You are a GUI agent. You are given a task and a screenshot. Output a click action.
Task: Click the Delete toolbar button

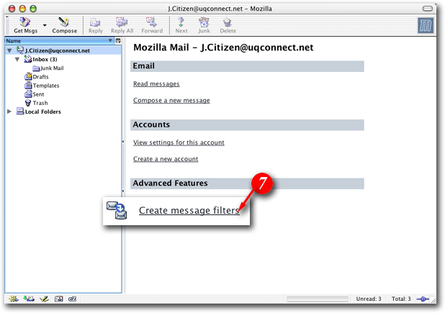228,25
